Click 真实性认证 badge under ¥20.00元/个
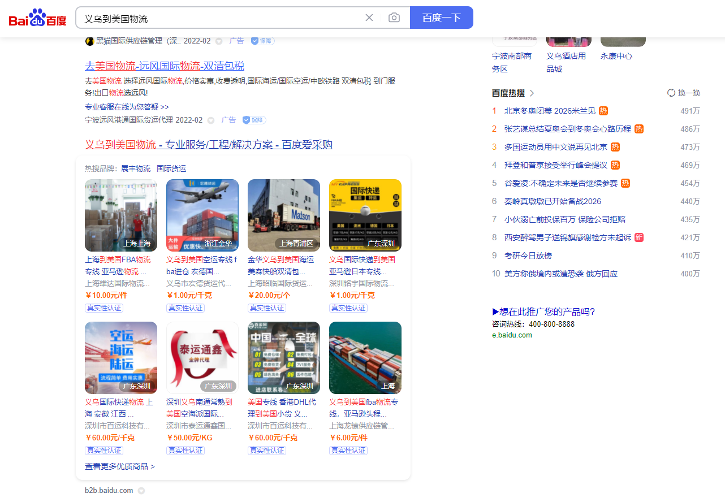Image resolution: width=725 pixels, height=502 pixels. (267, 308)
